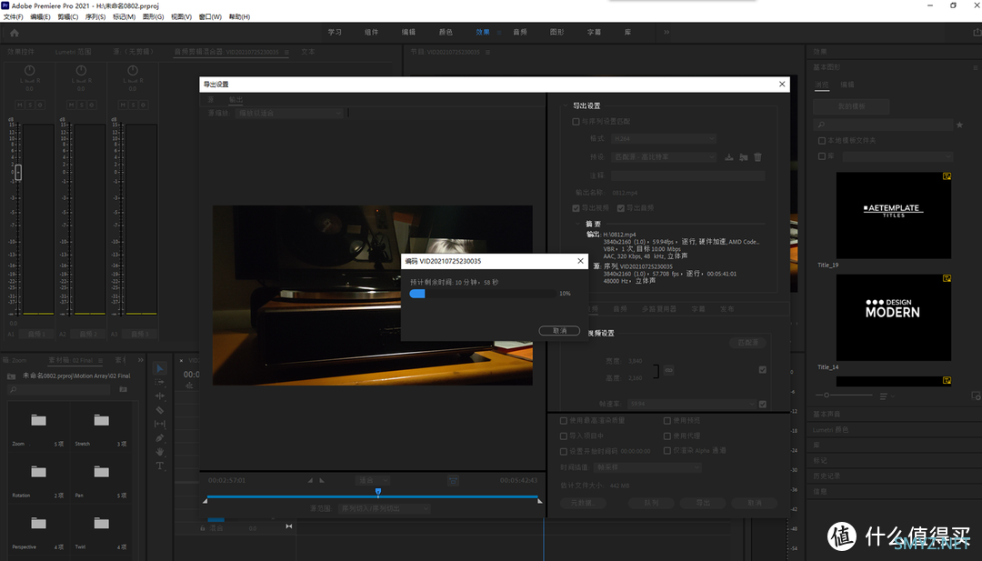Viewport: 982px width, 561px height.
Task: Collapse the 摘要 summary section
Action: point(577,224)
